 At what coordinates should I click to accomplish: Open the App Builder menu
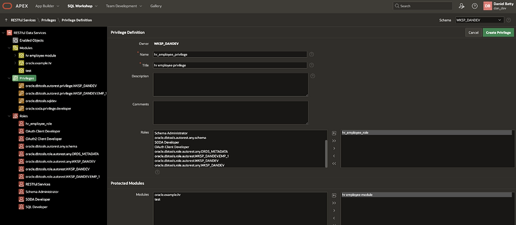[47, 6]
